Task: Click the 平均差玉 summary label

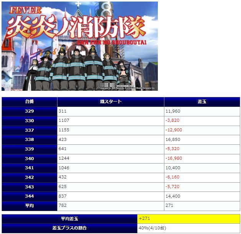Action: pyautogui.click(x=69, y=219)
